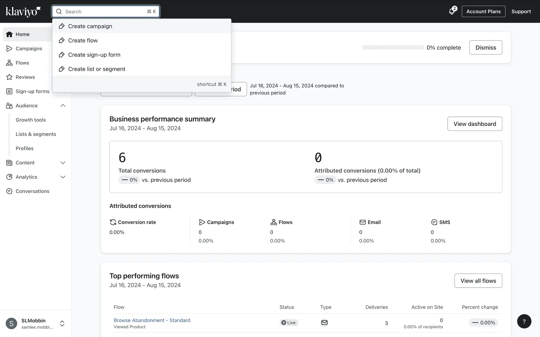Click the Klaviyo logo
The image size is (540, 337).
point(23,12)
